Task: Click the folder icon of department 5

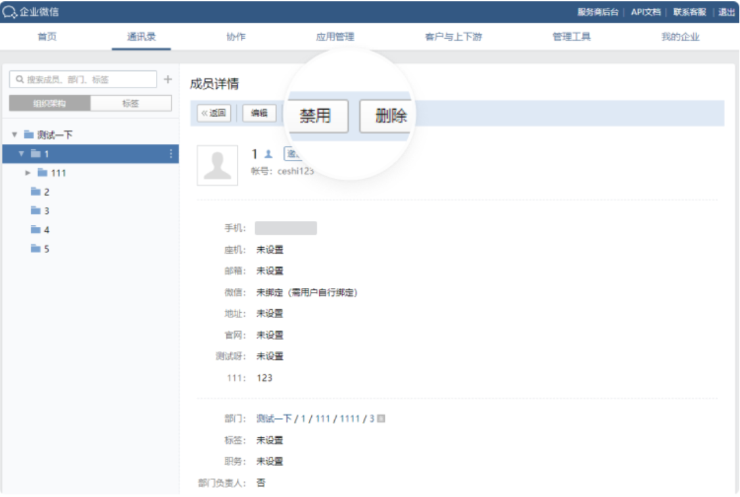Action: (x=36, y=249)
